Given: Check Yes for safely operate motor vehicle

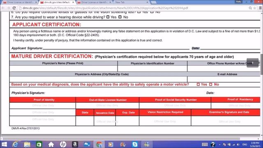Looking at the screenshot, I should (x=198, y=84).
